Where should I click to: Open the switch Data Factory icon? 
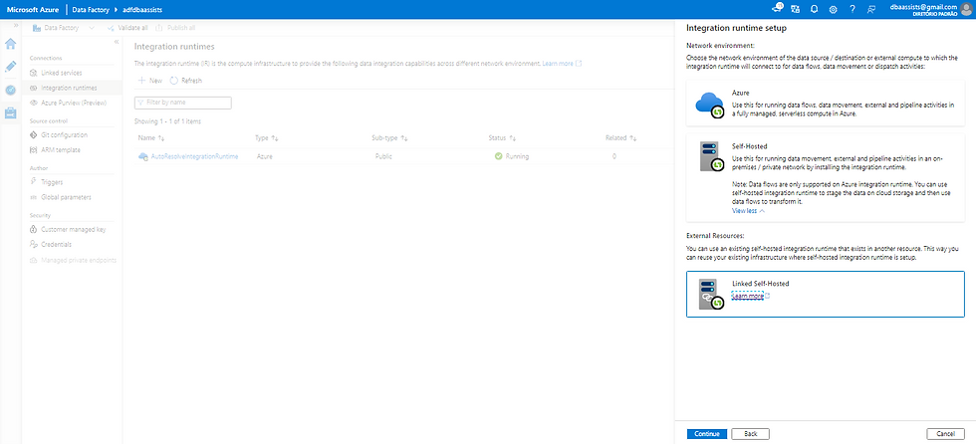[x=795, y=9]
